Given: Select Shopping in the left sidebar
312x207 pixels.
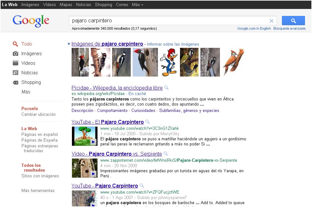Looking at the screenshot, I should [x=31, y=82].
